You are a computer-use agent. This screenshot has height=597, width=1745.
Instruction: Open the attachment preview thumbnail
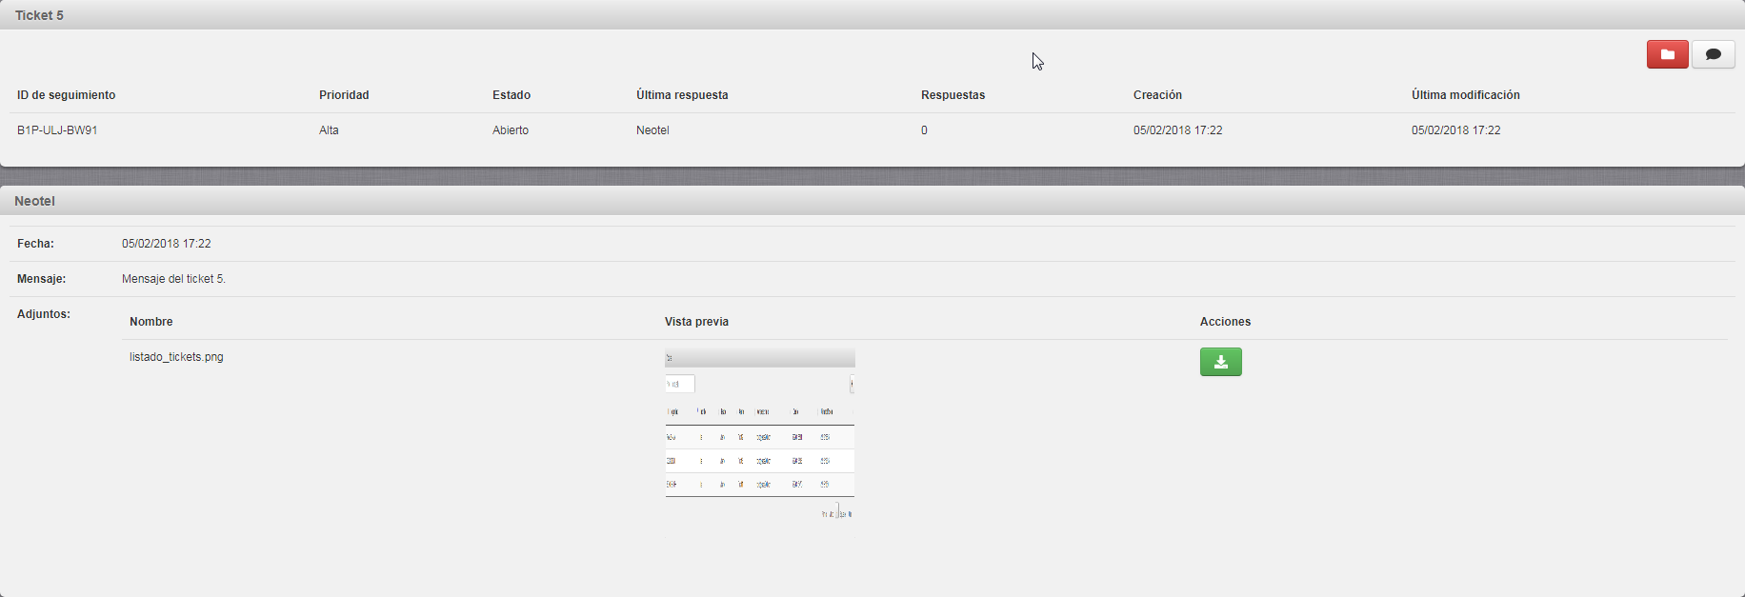(759, 433)
